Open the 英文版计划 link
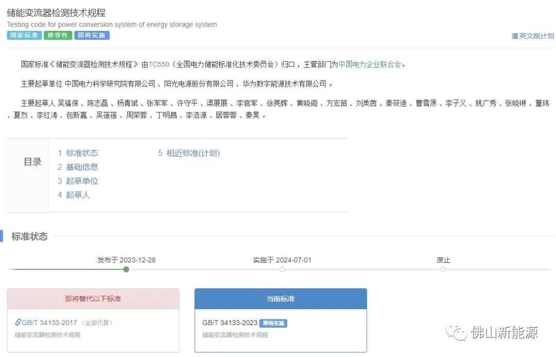This screenshot has width=556, height=357. tap(535, 35)
